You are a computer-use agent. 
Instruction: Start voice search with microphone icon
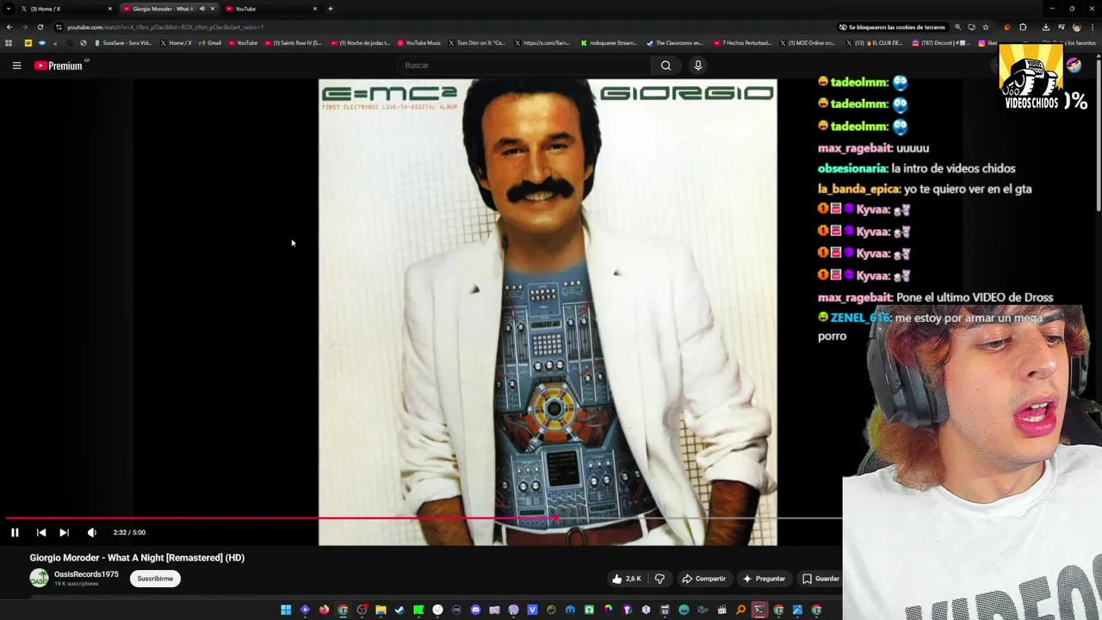tap(698, 65)
